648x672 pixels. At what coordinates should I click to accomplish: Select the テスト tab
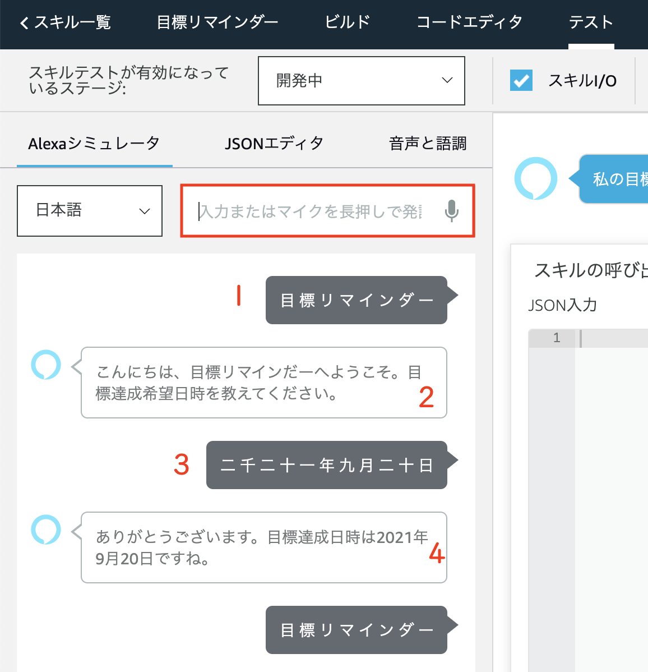point(591,22)
